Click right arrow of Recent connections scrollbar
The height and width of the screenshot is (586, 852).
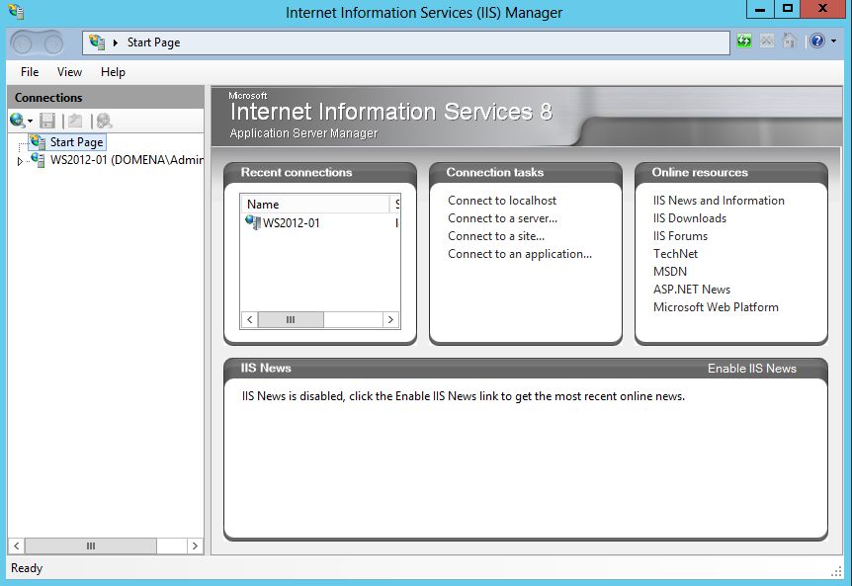[x=390, y=320]
